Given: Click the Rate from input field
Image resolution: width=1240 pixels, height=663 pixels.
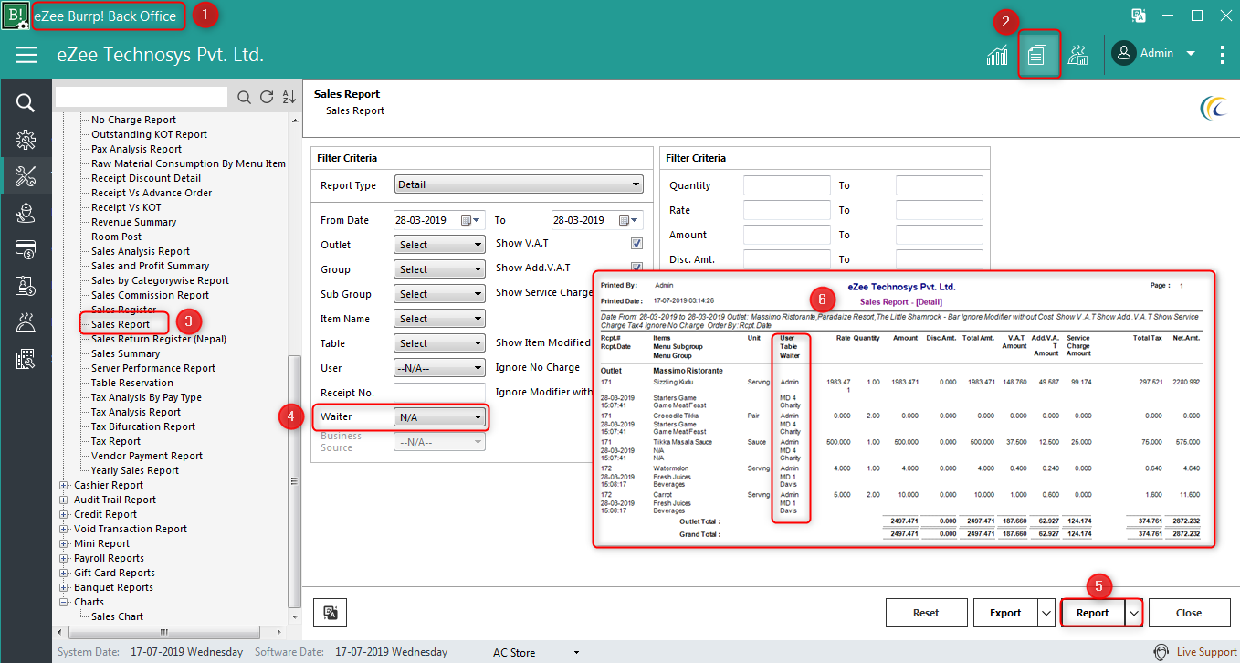Looking at the screenshot, I should pyautogui.click(x=787, y=210).
